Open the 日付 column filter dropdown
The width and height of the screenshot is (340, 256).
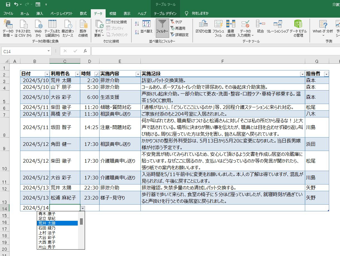point(47,74)
